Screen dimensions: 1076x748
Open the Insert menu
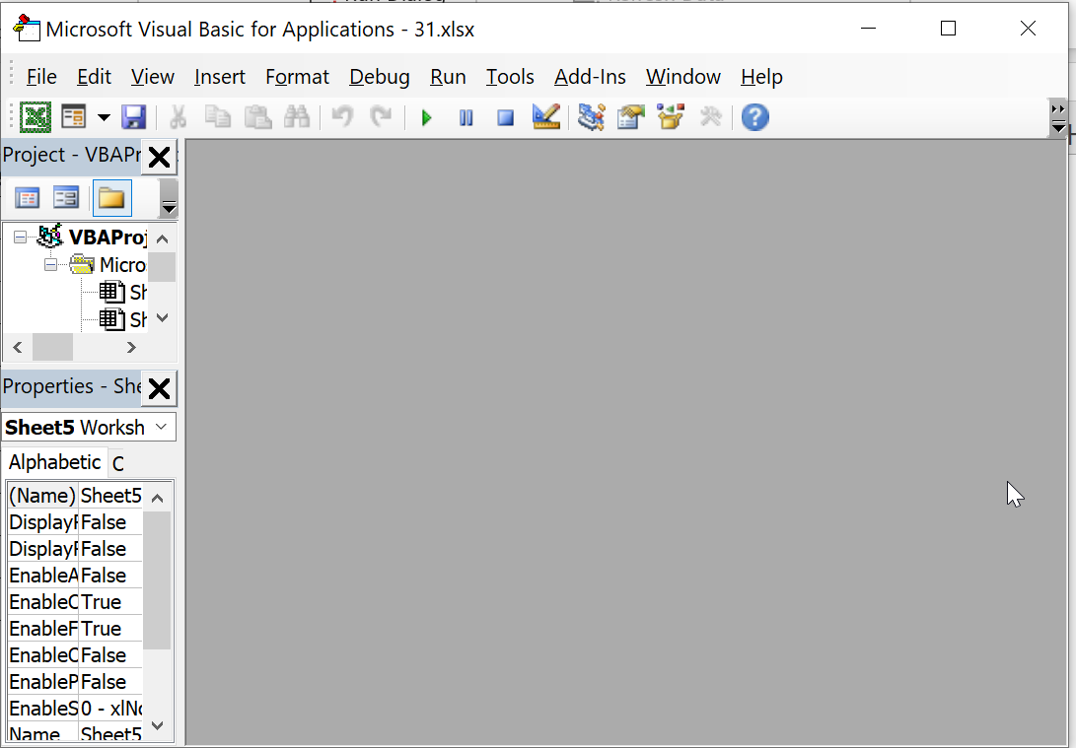pyautogui.click(x=220, y=77)
